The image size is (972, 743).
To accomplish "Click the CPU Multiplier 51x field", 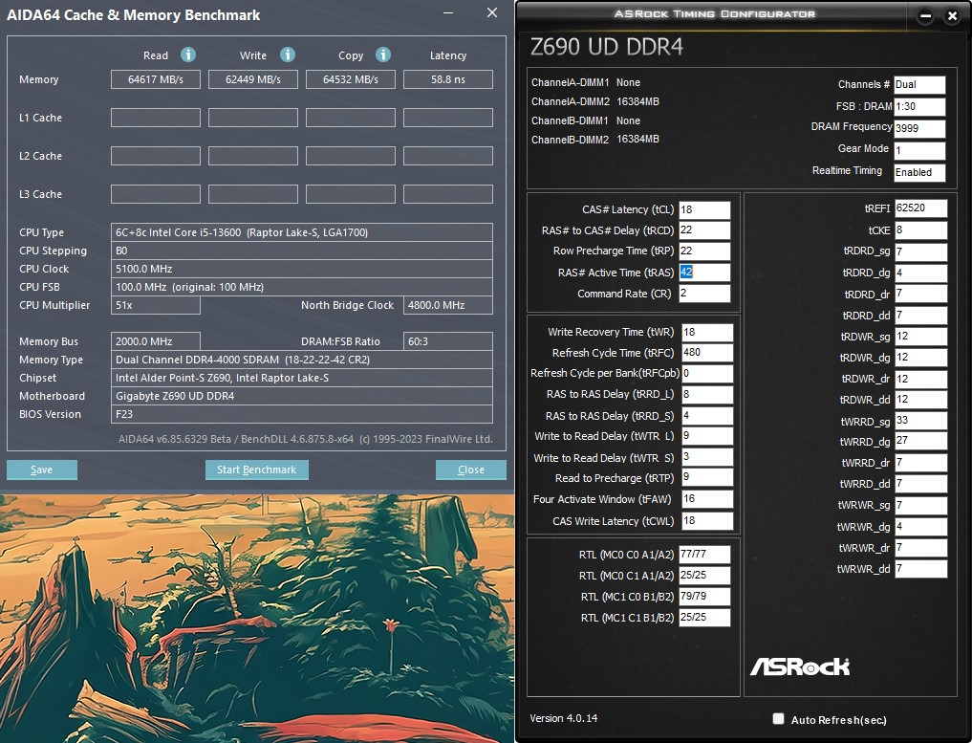I will click(x=156, y=305).
